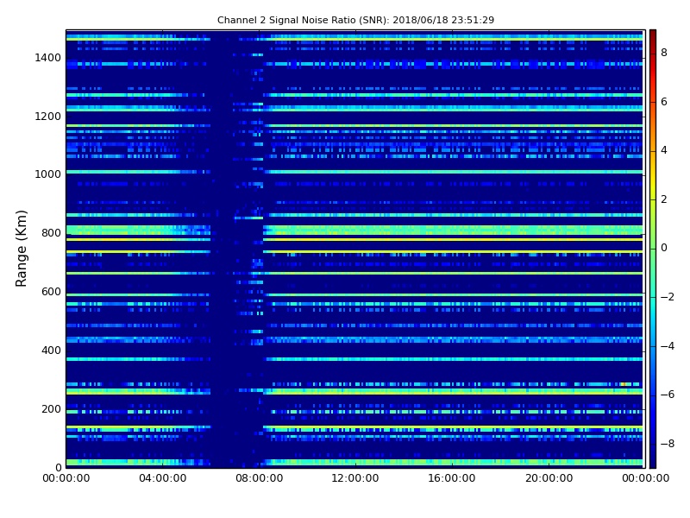
Task: Click the colorbar label 6
Action: coord(664,102)
